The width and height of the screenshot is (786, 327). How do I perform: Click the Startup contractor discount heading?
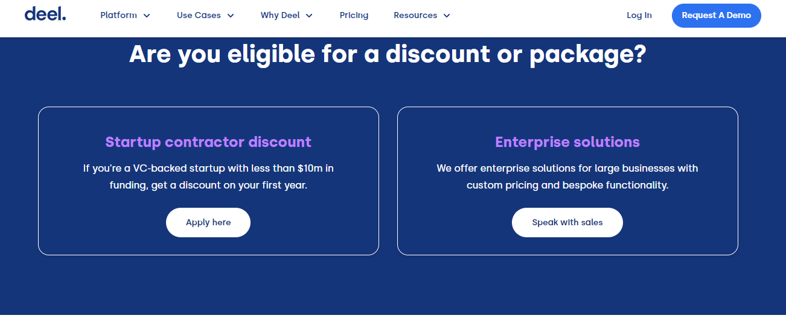(x=208, y=142)
